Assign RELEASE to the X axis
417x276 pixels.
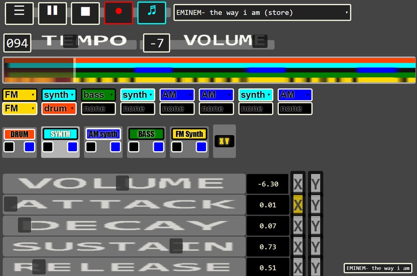tap(298, 267)
